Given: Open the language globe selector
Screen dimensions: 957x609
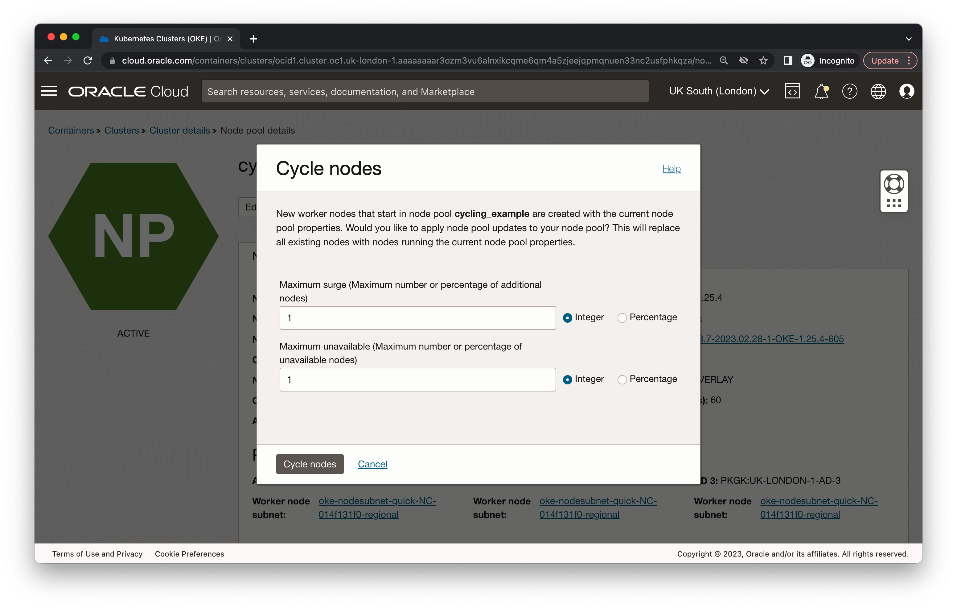Looking at the screenshot, I should 879,91.
